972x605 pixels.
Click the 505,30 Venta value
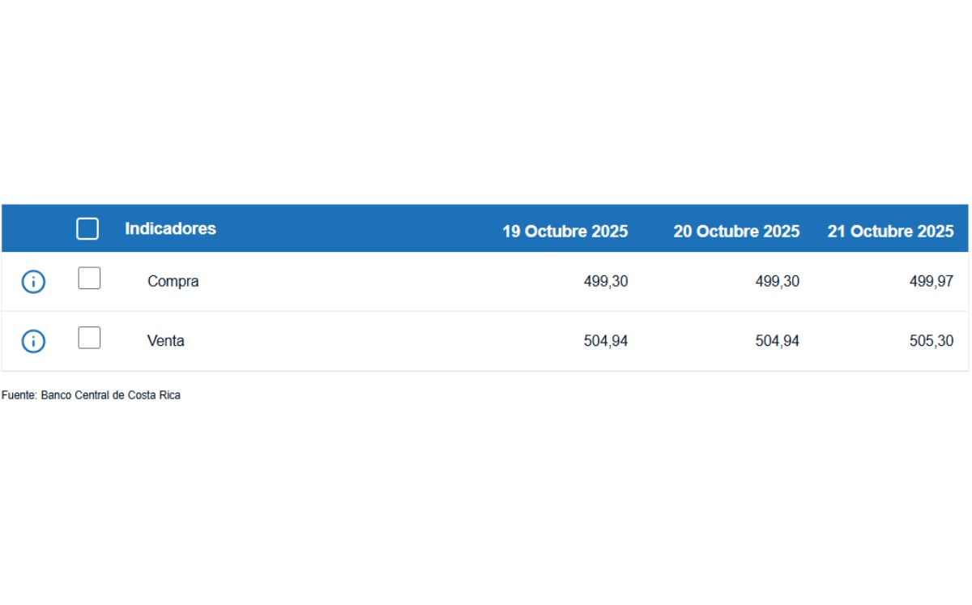click(931, 342)
